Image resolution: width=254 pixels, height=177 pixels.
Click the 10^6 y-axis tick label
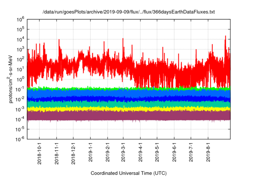coord(20,19)
